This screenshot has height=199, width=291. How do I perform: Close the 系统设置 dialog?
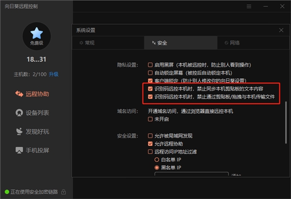281,30
